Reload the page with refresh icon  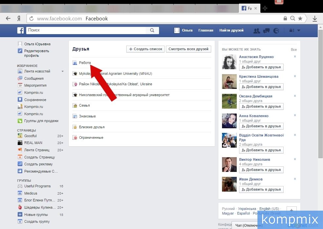(31, 19)
